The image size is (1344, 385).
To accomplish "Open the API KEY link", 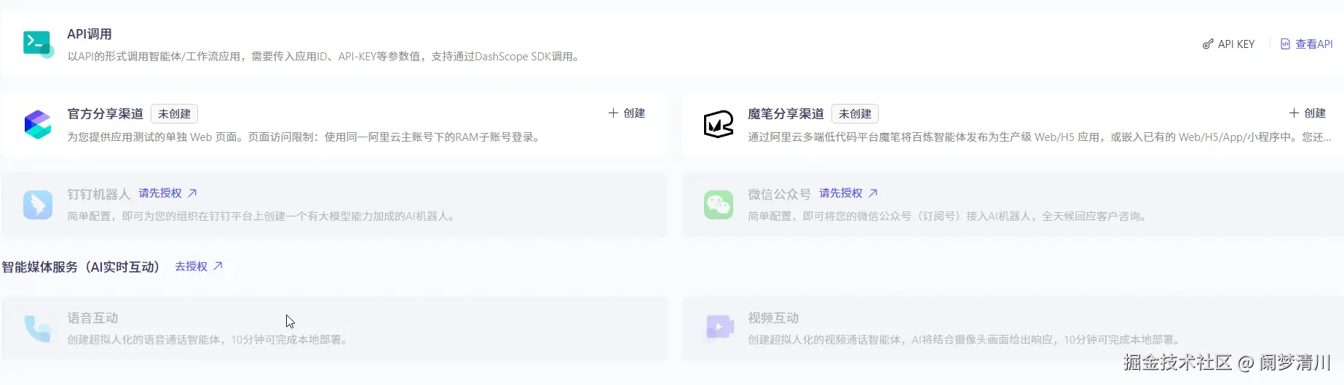I will 1228,44.
